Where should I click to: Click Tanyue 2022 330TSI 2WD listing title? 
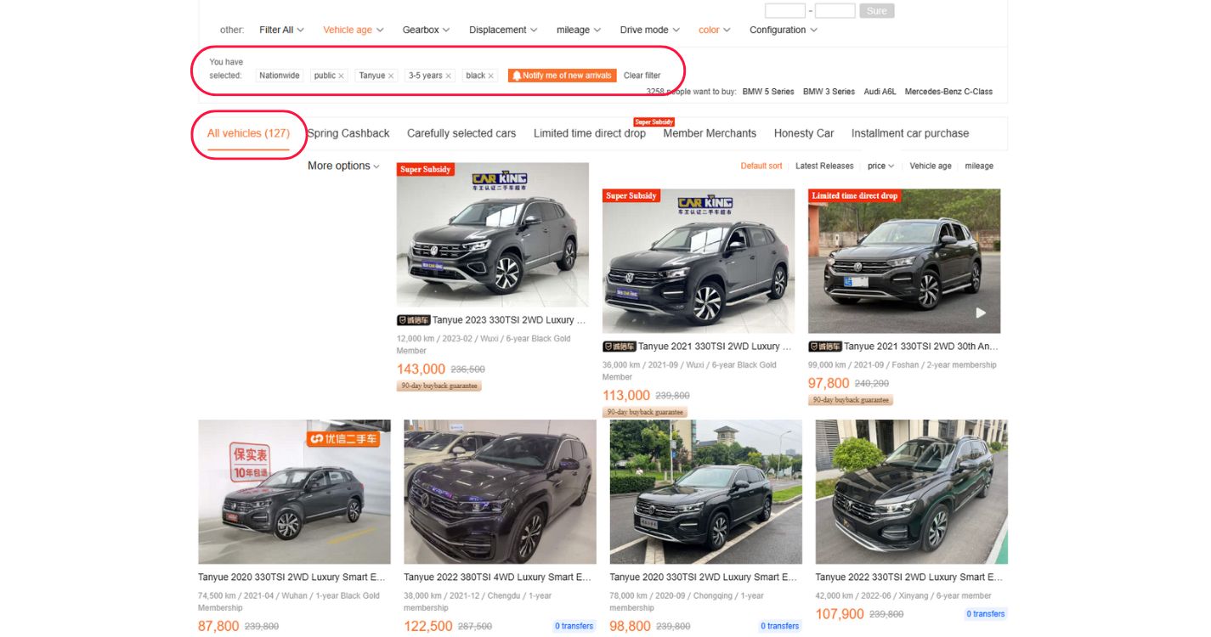coord(908,578)
